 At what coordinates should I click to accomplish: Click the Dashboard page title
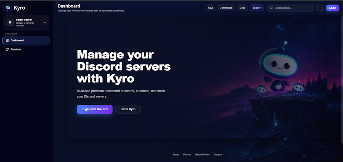pos(69,6)
